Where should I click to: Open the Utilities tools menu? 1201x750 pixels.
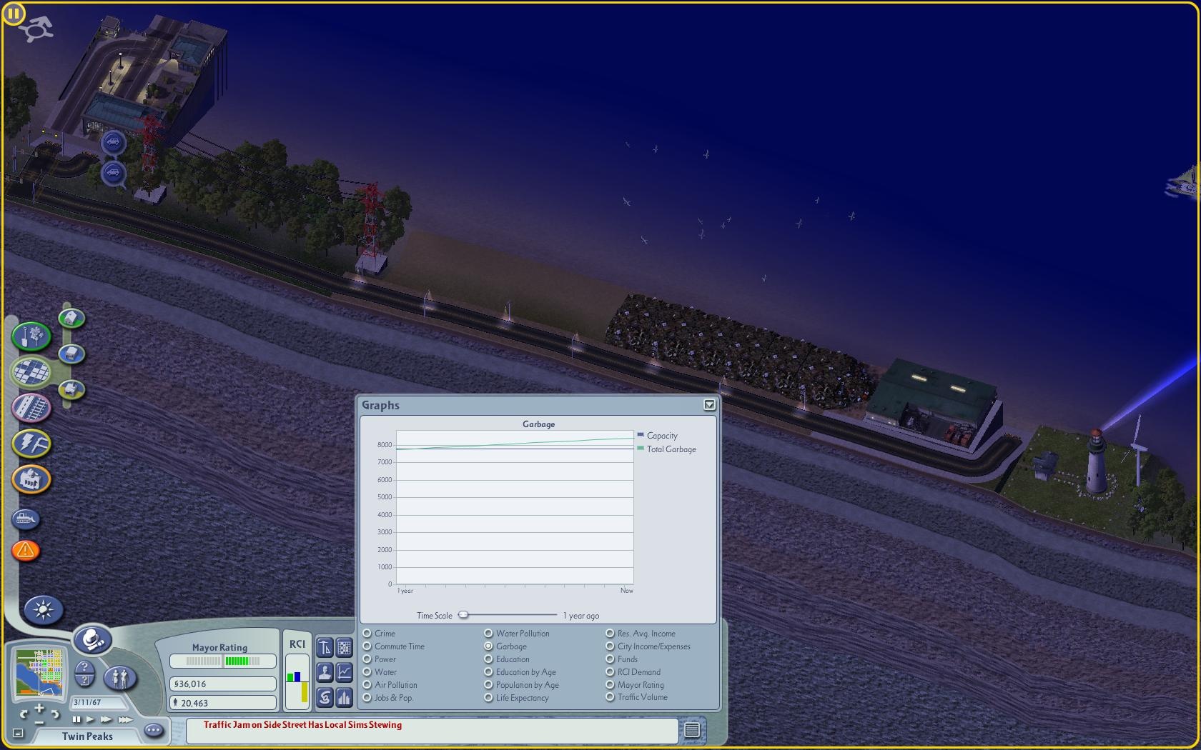point(31,444)
